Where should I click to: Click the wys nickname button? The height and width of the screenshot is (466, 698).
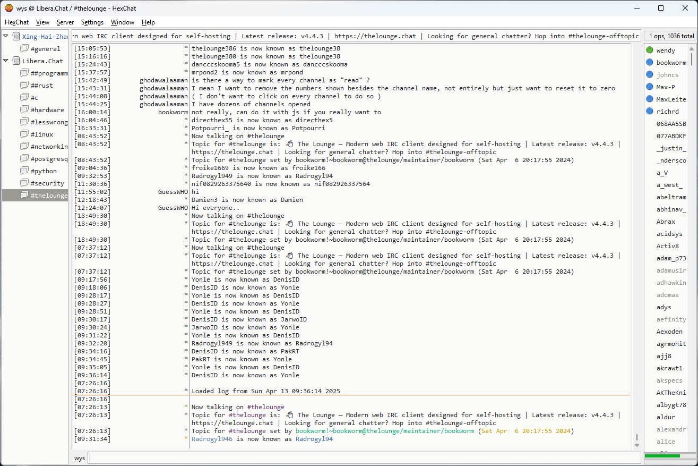tap(80, 458)
